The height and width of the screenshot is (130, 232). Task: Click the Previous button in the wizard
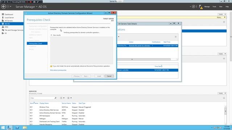click(76, 76)
